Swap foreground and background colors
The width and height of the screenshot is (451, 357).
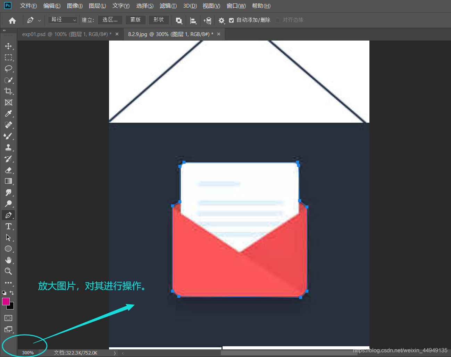[x=12, y=293]
